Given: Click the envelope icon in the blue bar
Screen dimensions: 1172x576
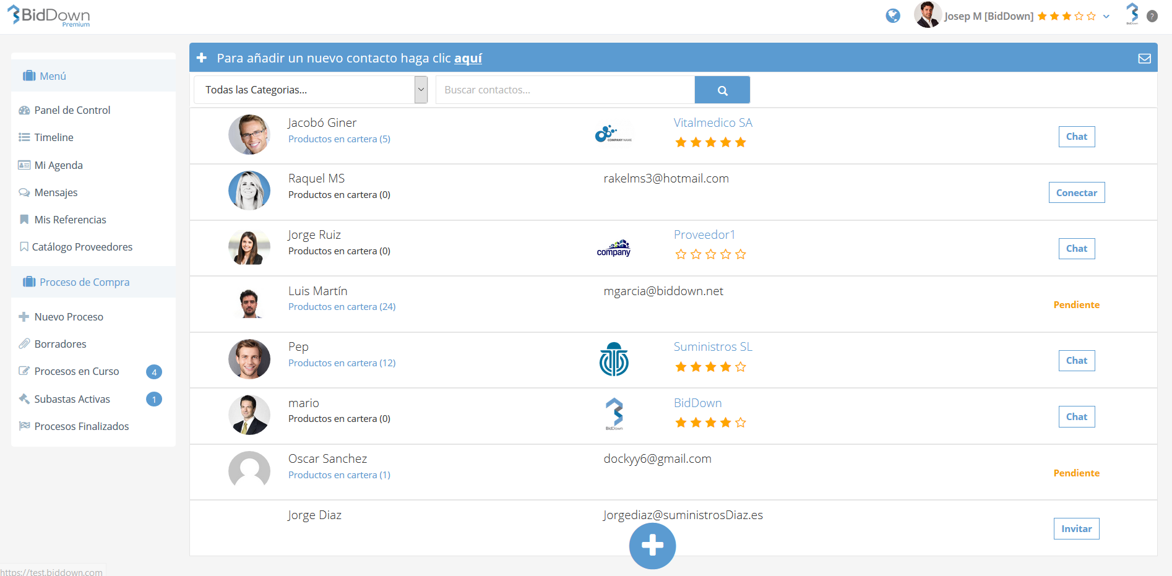Looking at the screenshot, I should click(1144, 58).
